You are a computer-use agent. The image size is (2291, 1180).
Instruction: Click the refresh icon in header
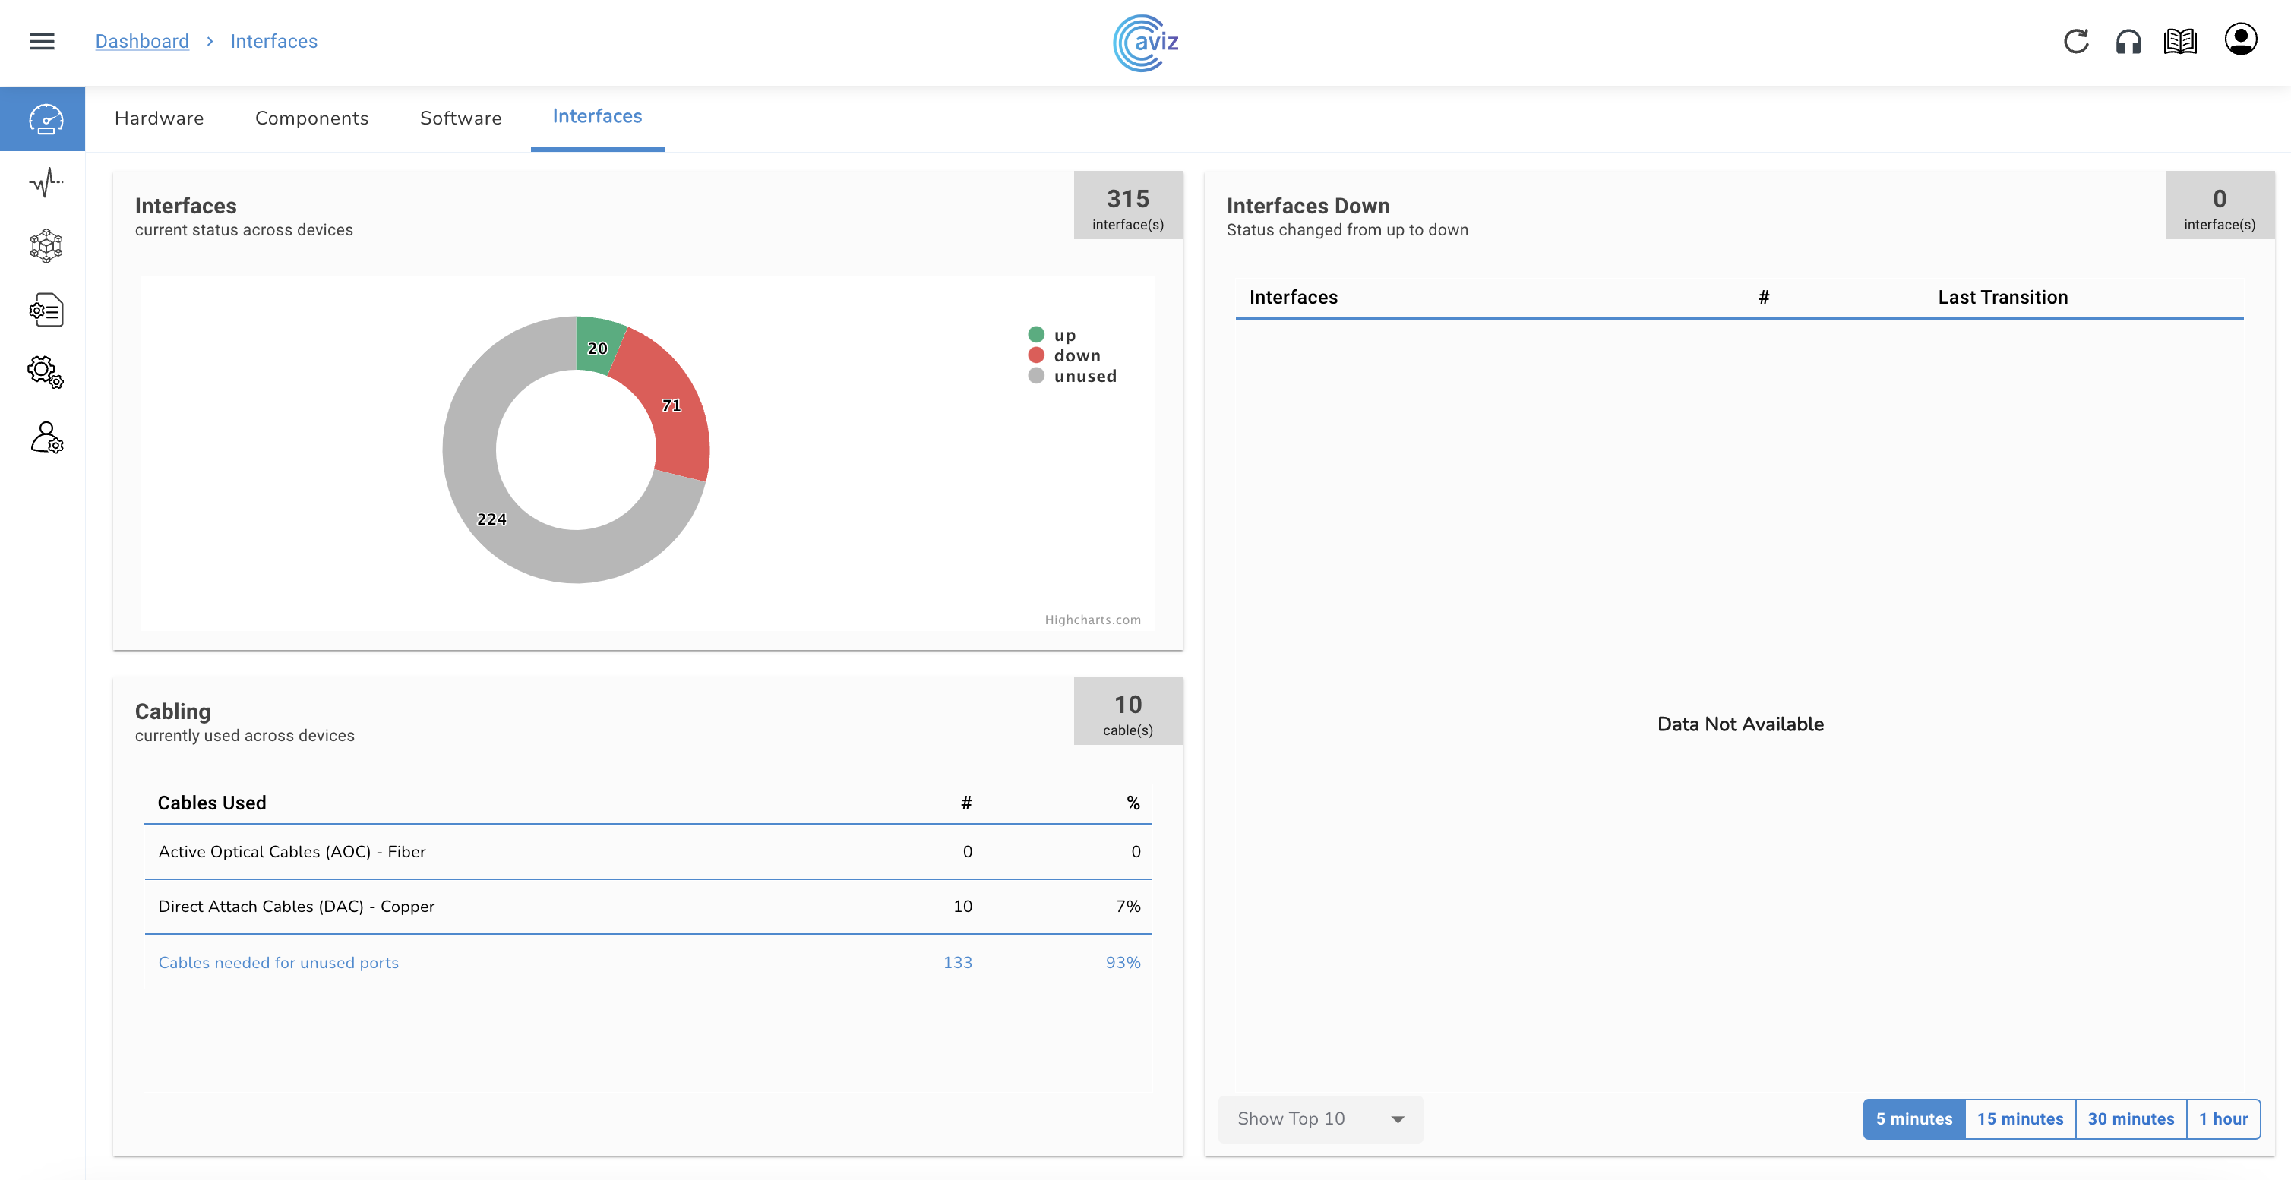click(x=2076, y=42)
